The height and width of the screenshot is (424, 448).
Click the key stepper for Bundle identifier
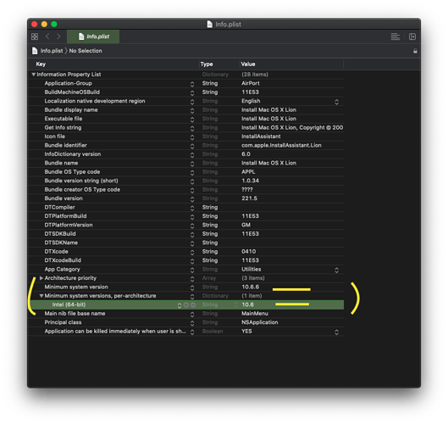click(x=192, y=146)
